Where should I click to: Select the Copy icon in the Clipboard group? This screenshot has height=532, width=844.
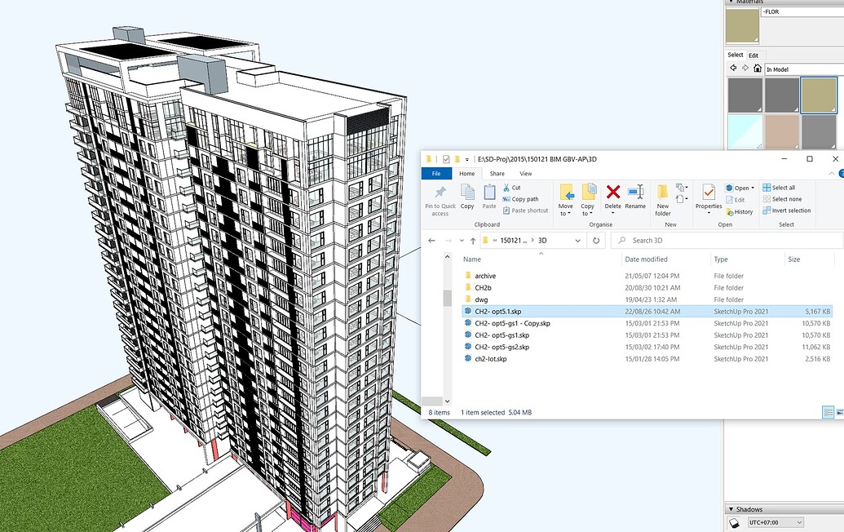[x=466, y=196]
